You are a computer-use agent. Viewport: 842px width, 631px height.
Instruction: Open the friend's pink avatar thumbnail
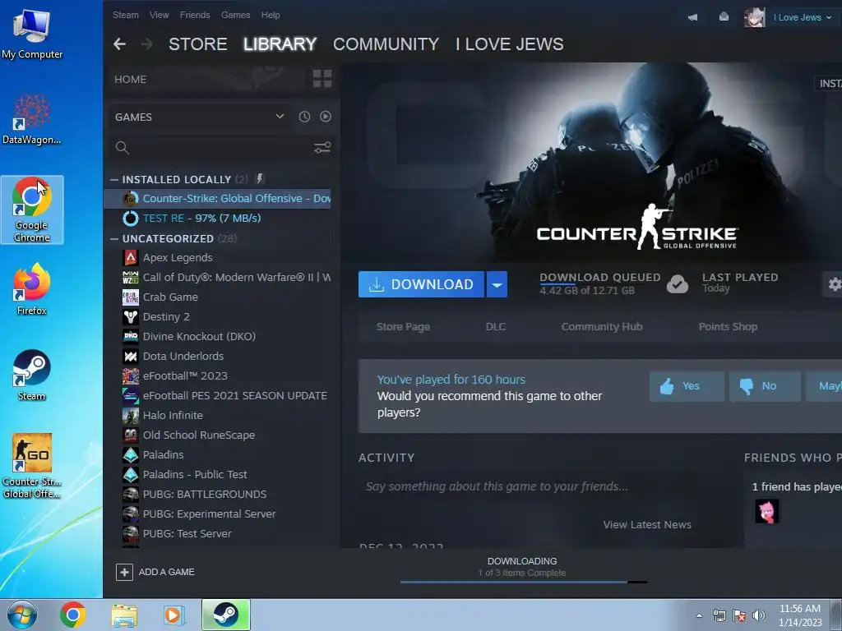click(767, 511)
